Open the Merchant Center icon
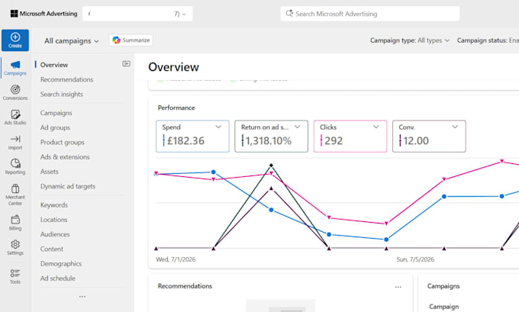Image resolution: width=519 pixels, height=312 pixels. (x=15, y=188)
